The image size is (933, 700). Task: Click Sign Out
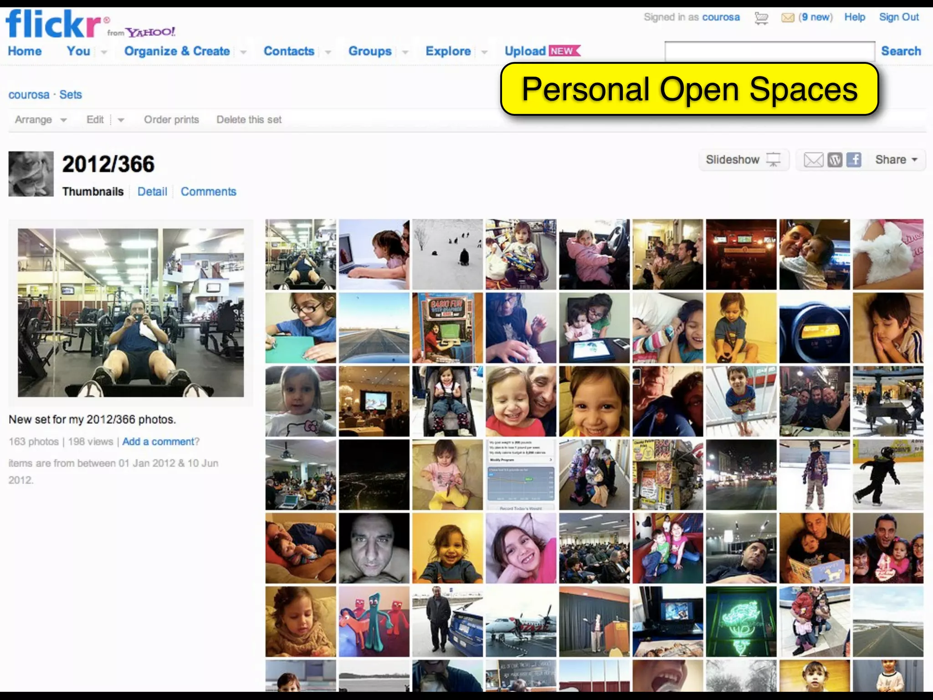point(899,17)
